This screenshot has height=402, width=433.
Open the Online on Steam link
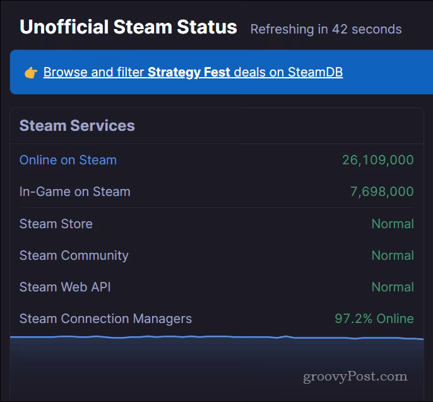[x=68, y=160]
